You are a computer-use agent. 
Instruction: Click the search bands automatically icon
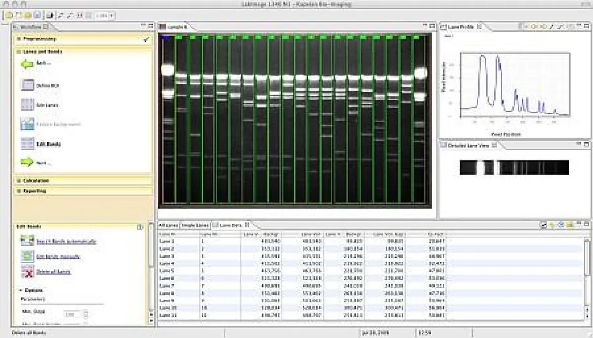tap(27, 241)
